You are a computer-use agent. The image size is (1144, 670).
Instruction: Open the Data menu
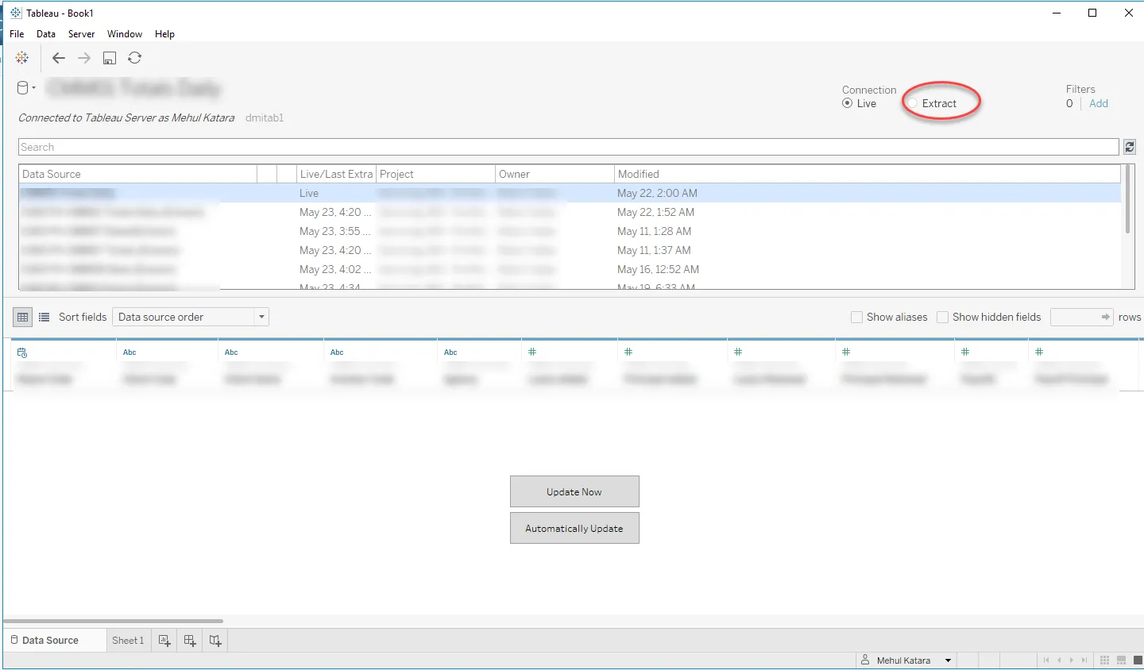(x=46, y=34)
